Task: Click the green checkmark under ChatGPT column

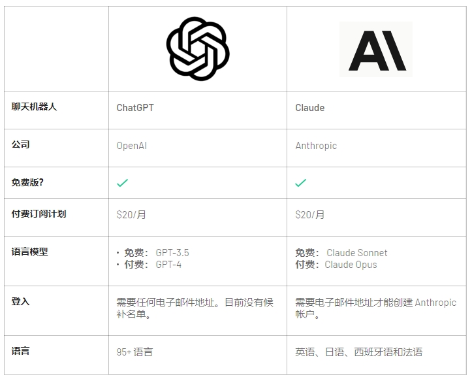Action: coord(122,183)
